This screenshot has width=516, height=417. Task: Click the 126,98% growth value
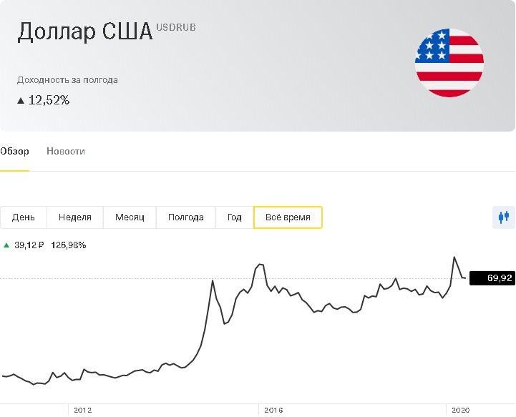tap(69, 245)
